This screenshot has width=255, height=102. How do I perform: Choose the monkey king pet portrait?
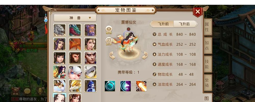(x=75, y=58)
